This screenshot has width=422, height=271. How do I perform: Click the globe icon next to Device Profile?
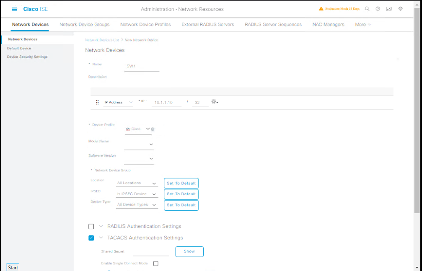(153, 129)
